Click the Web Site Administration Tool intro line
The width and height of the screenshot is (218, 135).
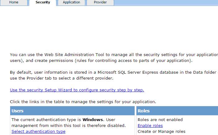tap(113, 54)
